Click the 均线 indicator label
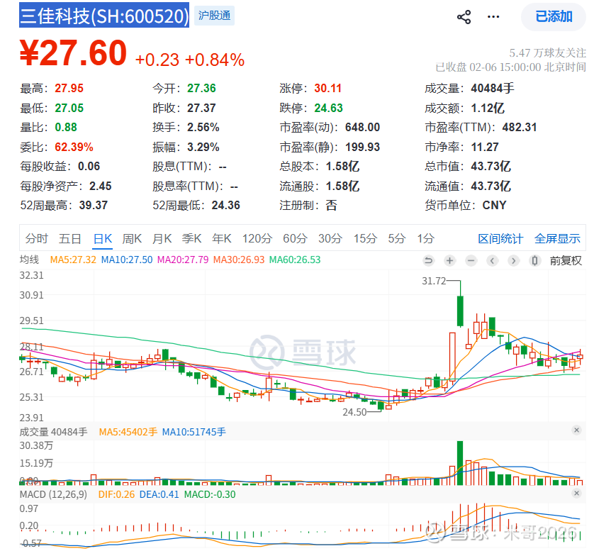The image size is (594, 551). coord(29,260)
